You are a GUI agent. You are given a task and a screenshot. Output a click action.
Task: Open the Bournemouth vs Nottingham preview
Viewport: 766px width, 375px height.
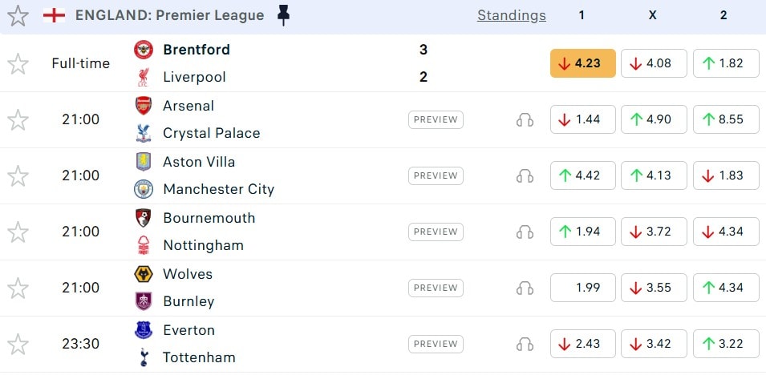click(x=436, y=232)
